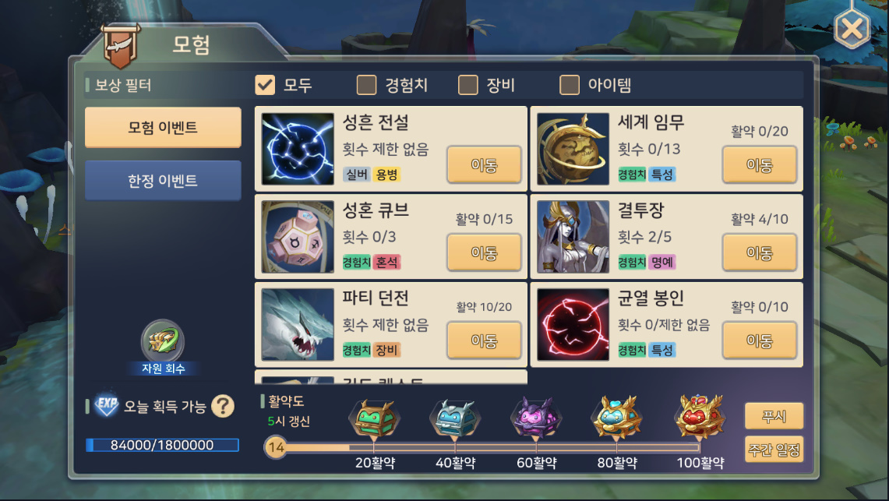The width and height of the screenshot is (889, 501).
Task: Claim the 40활약 blue treasure chest
Action: click(x=455, y=419)
